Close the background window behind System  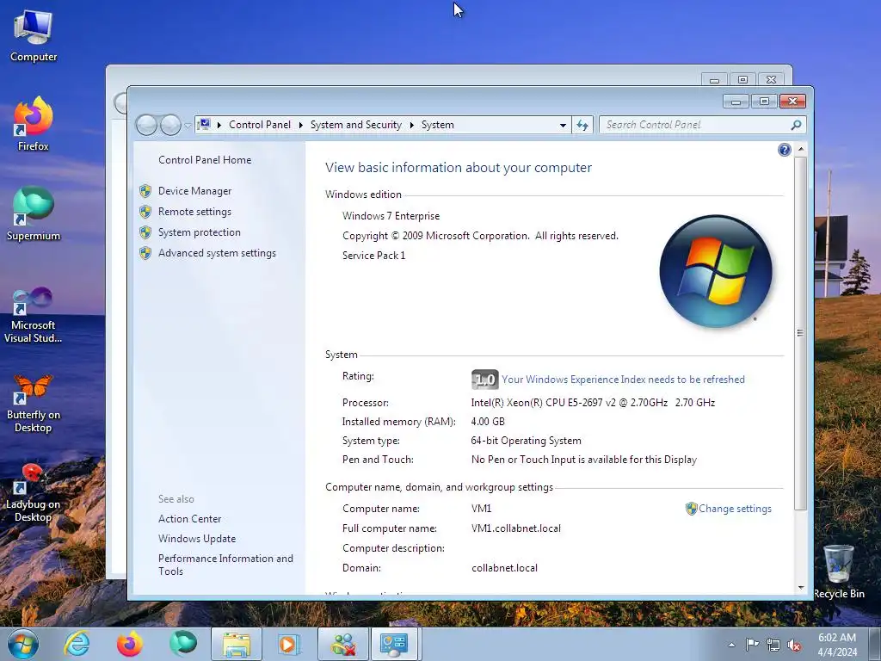[772, 80]
